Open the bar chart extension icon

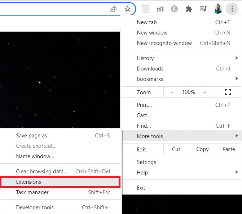click(x=160, y=9)
